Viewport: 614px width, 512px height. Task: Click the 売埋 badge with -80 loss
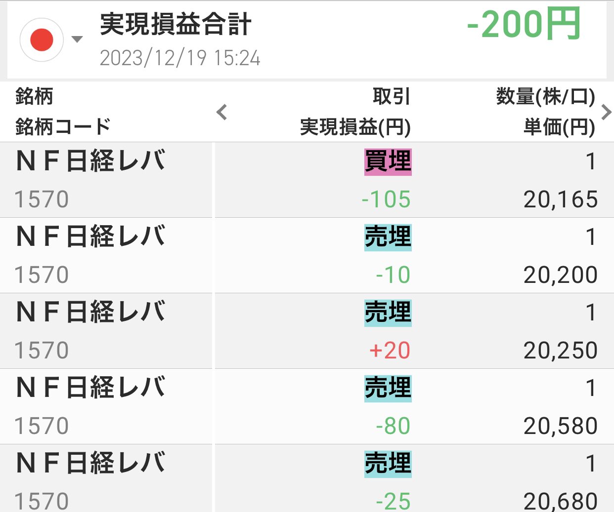[x=388, y=389]
